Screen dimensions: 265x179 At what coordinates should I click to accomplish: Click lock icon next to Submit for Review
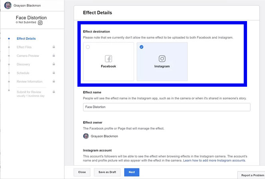coord(54,92)
